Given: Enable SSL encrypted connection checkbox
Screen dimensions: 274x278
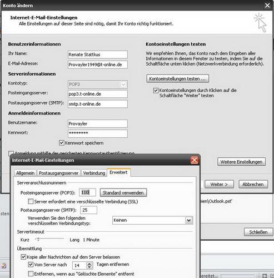Looking at the screenshot, I should [x=31, y=201].
